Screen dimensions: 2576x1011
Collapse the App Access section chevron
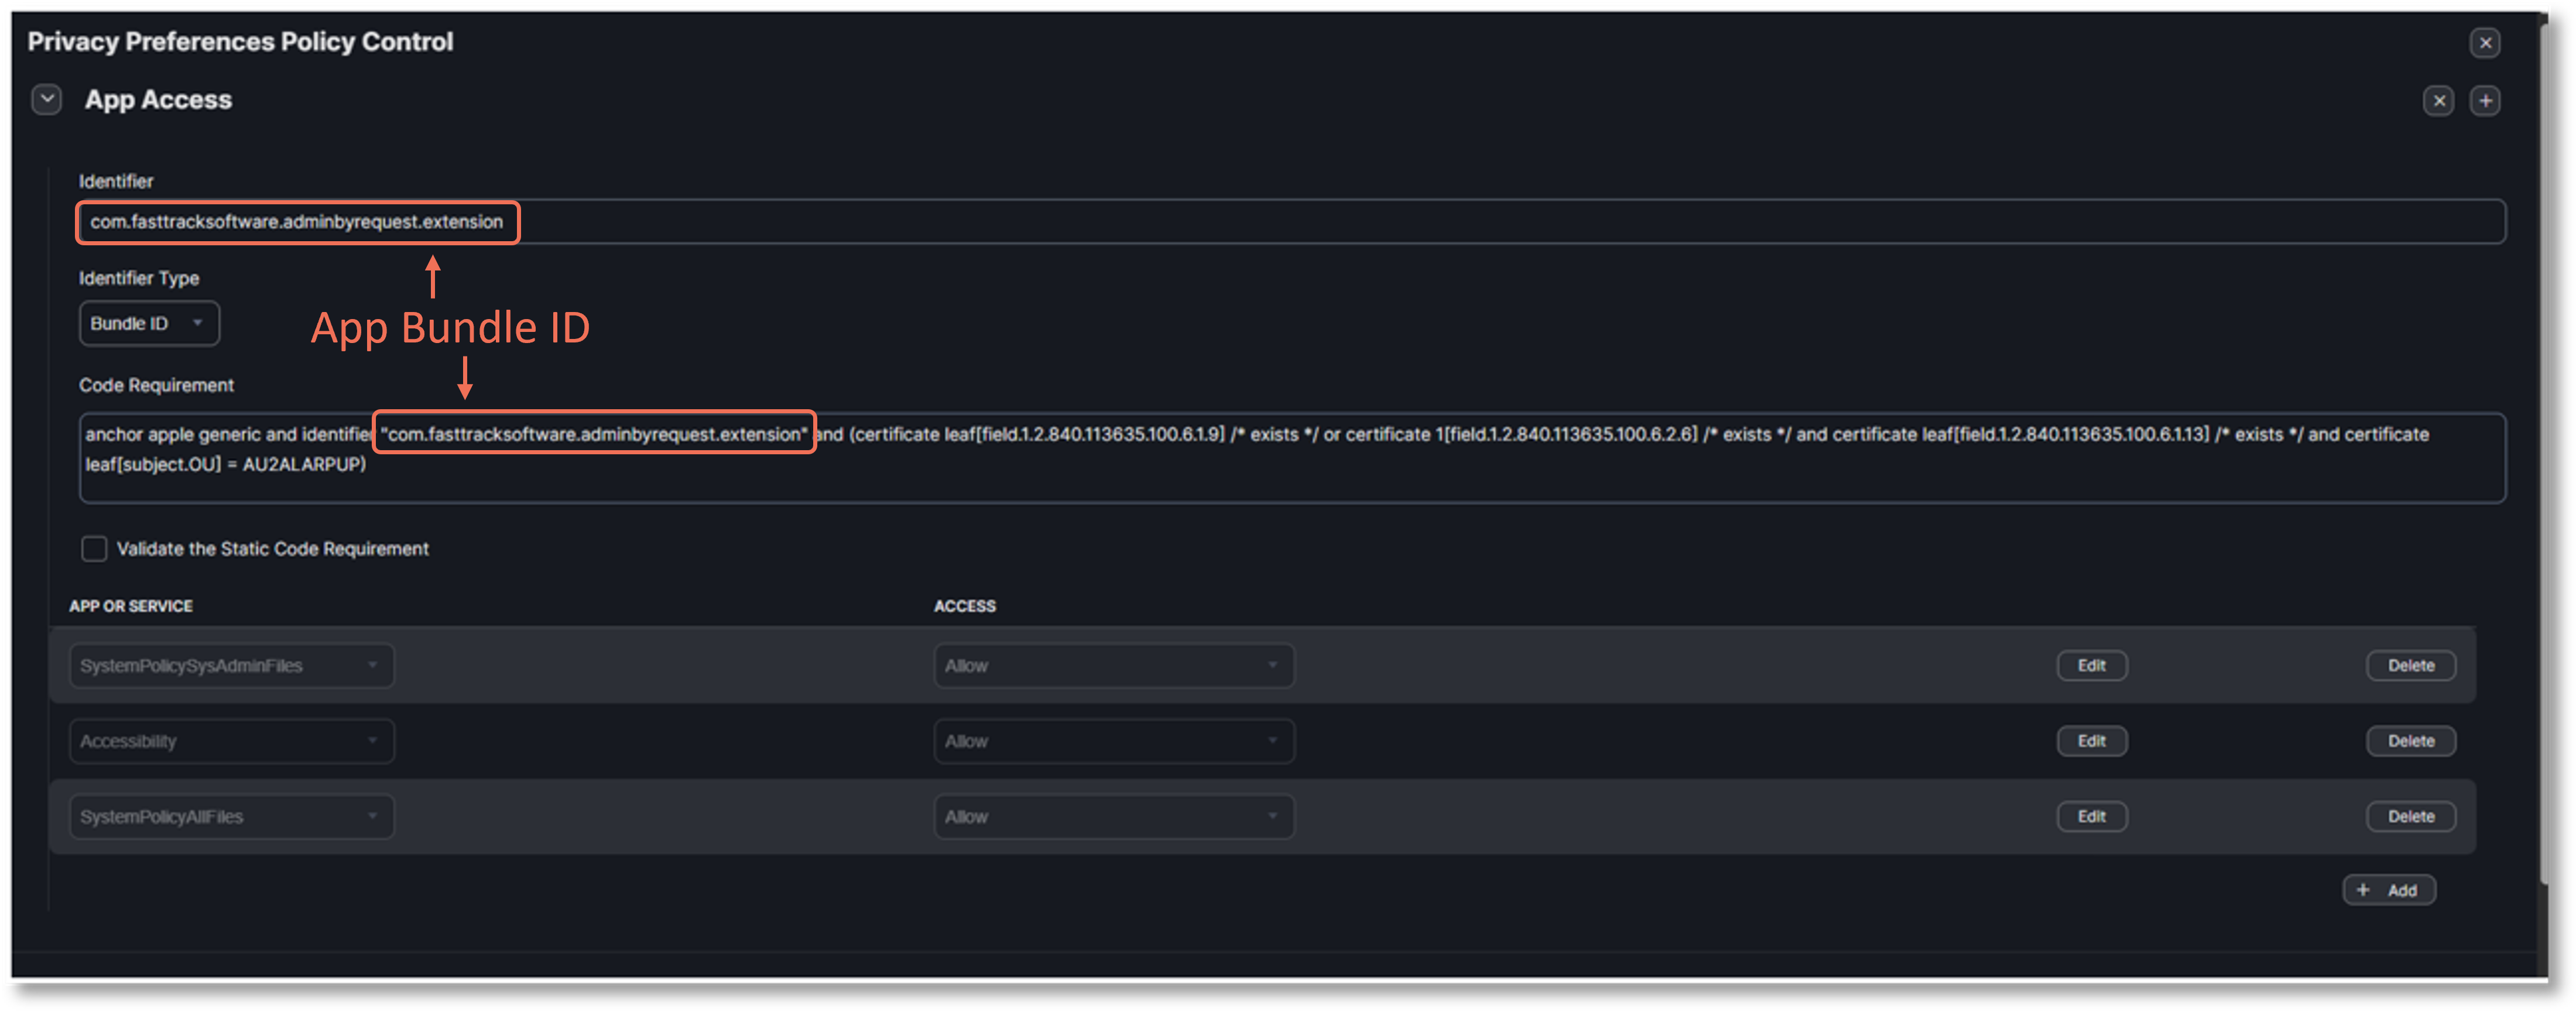click(x=46, y=99)
